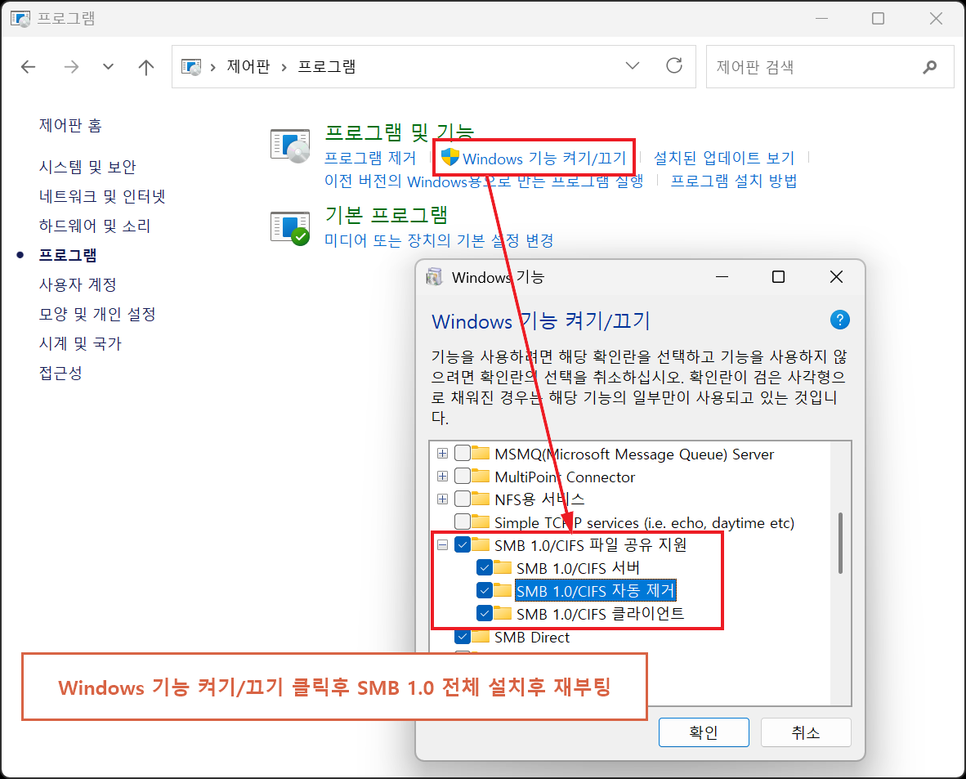The width and height of the screenshot is (966, 779).
Task: Click the magnifier search icon
Action: click(930, 66)
